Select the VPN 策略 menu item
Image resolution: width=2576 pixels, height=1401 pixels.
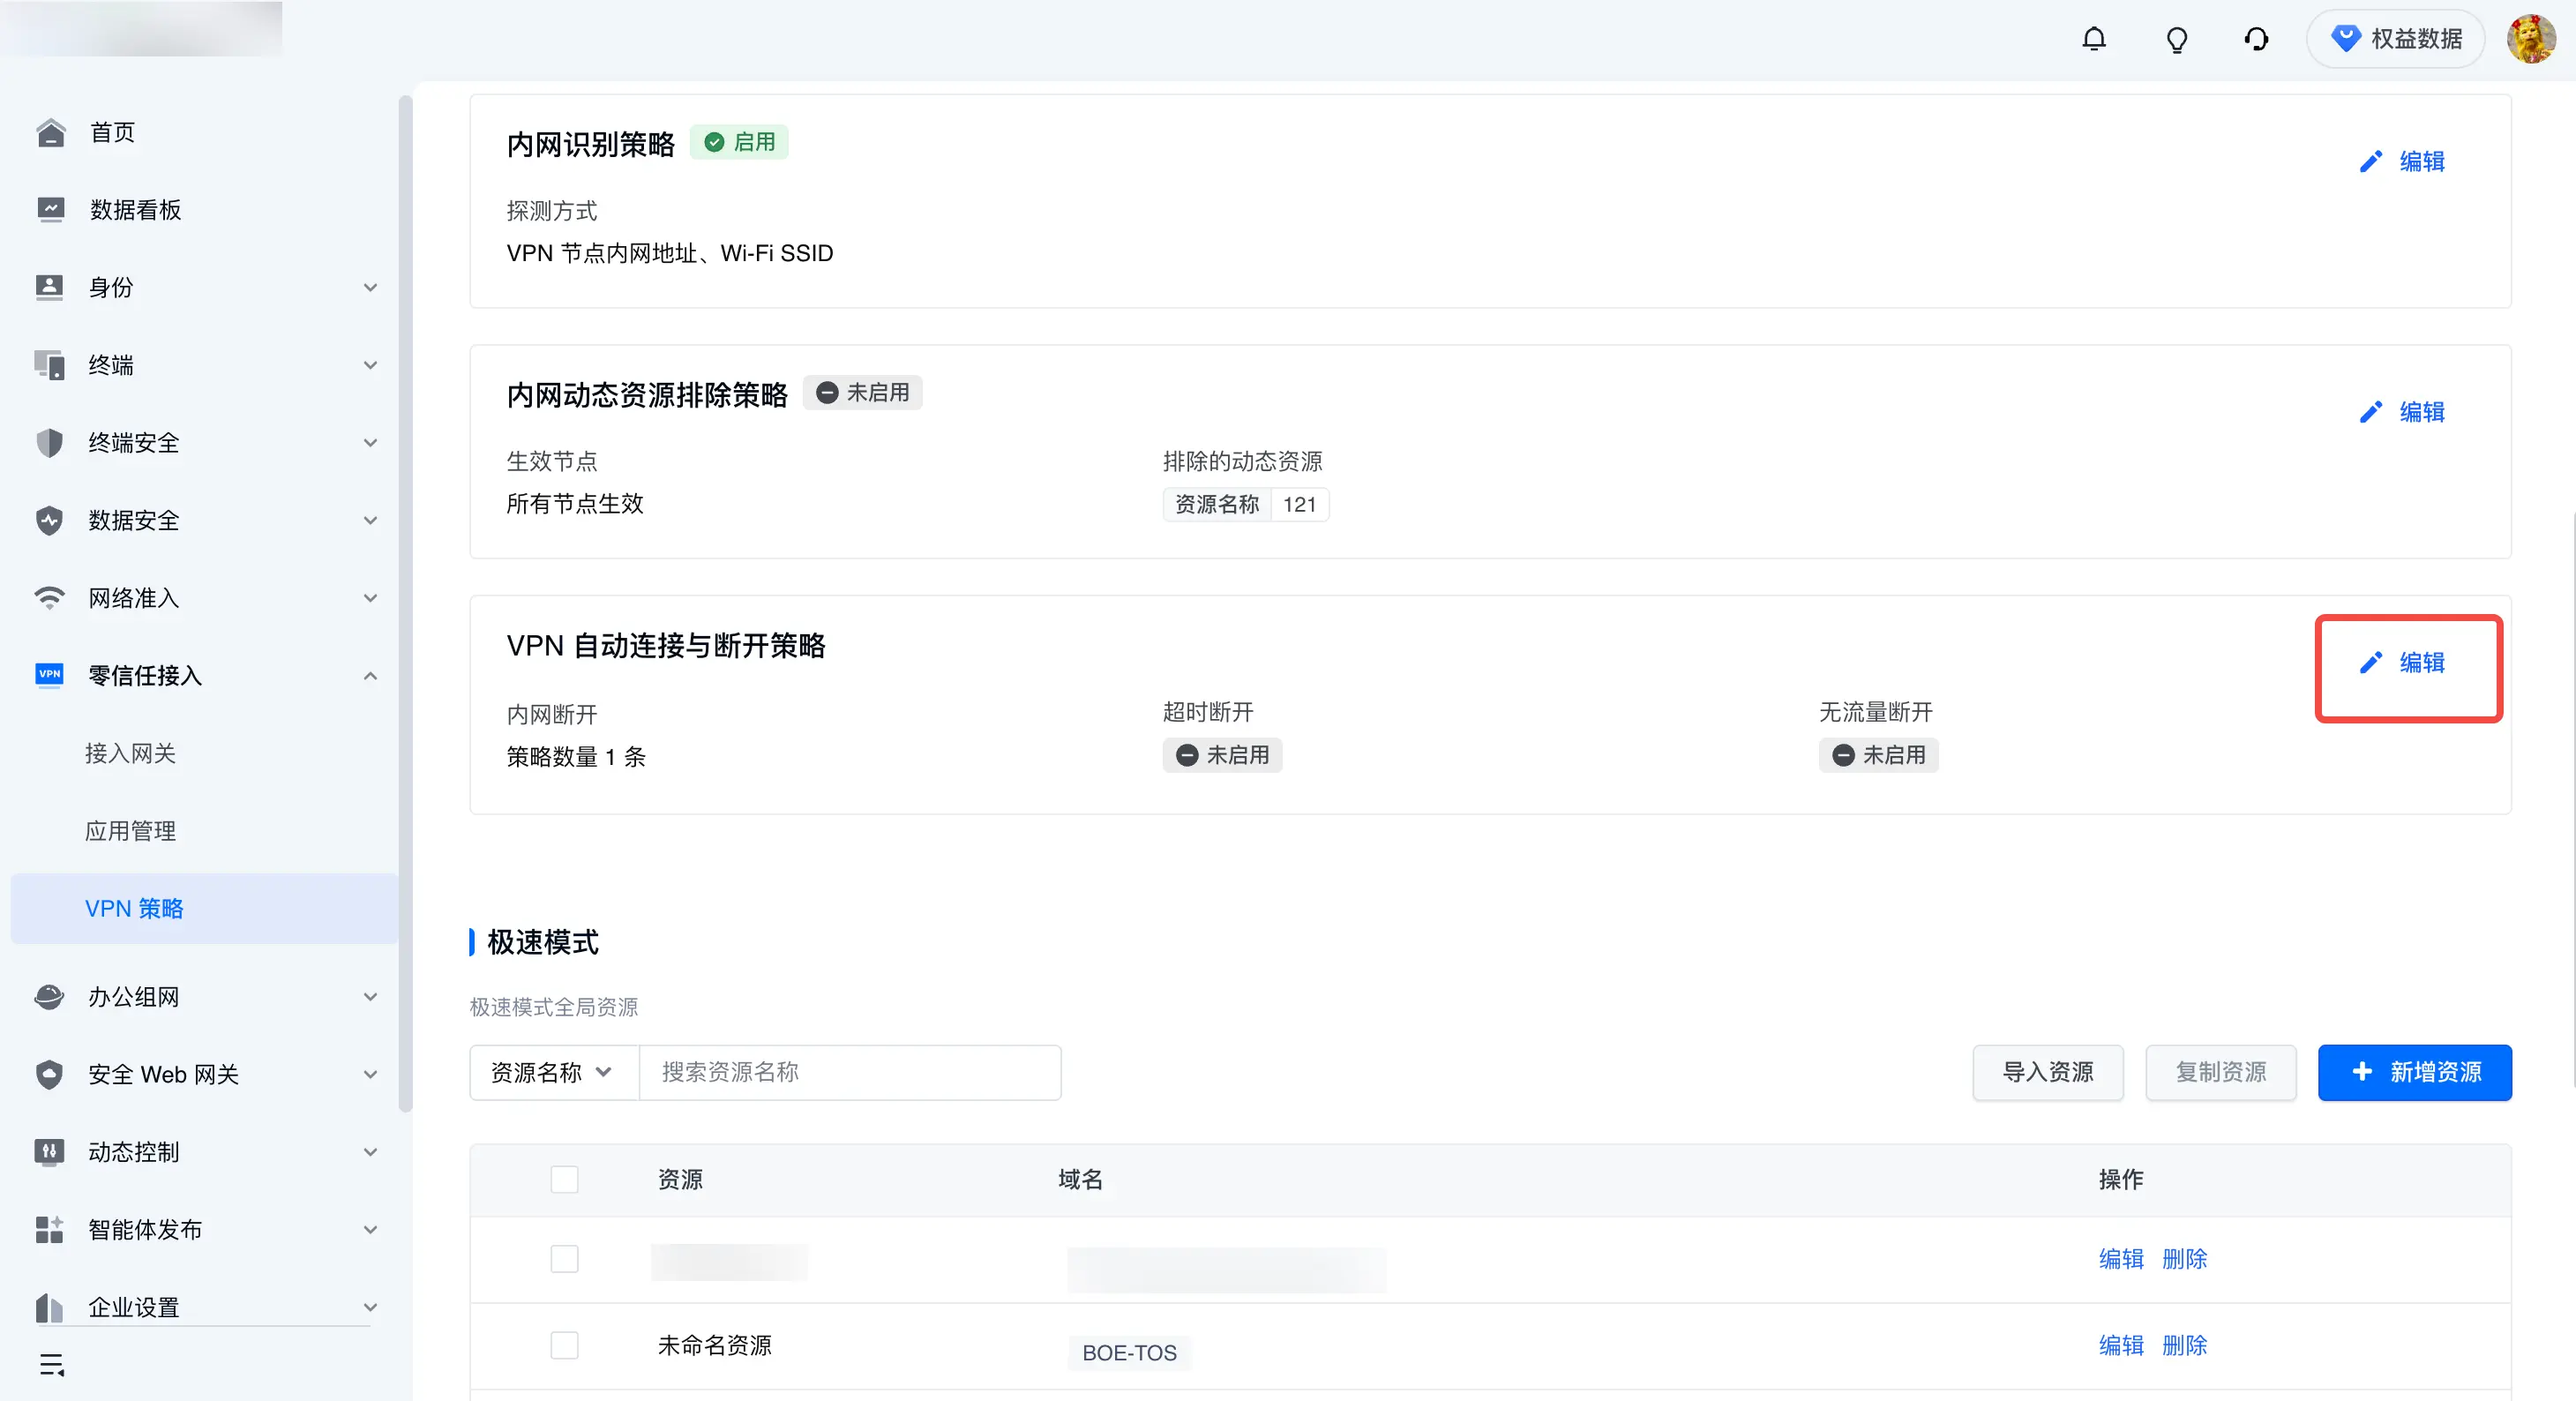204,908
